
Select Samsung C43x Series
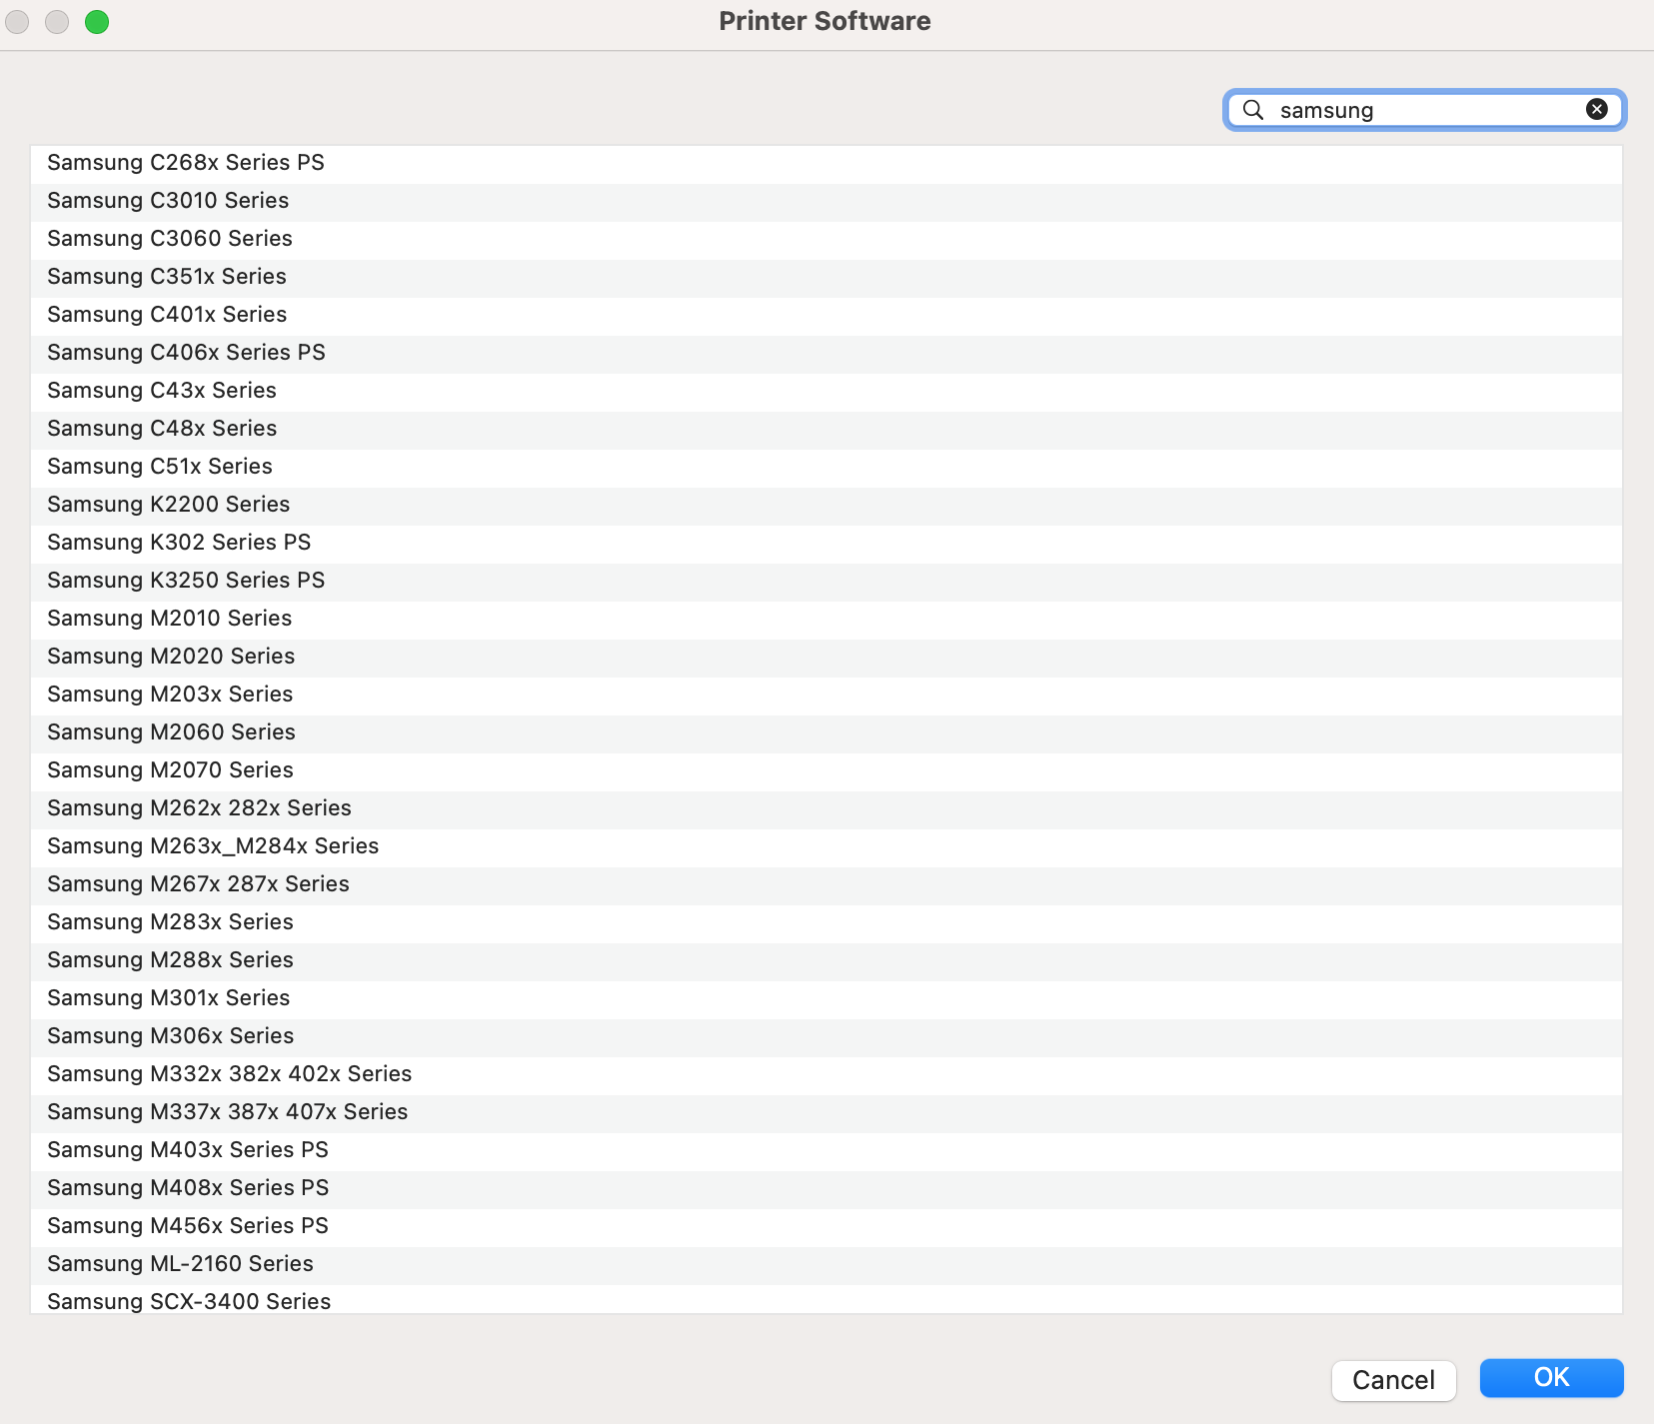coord(827,391)
